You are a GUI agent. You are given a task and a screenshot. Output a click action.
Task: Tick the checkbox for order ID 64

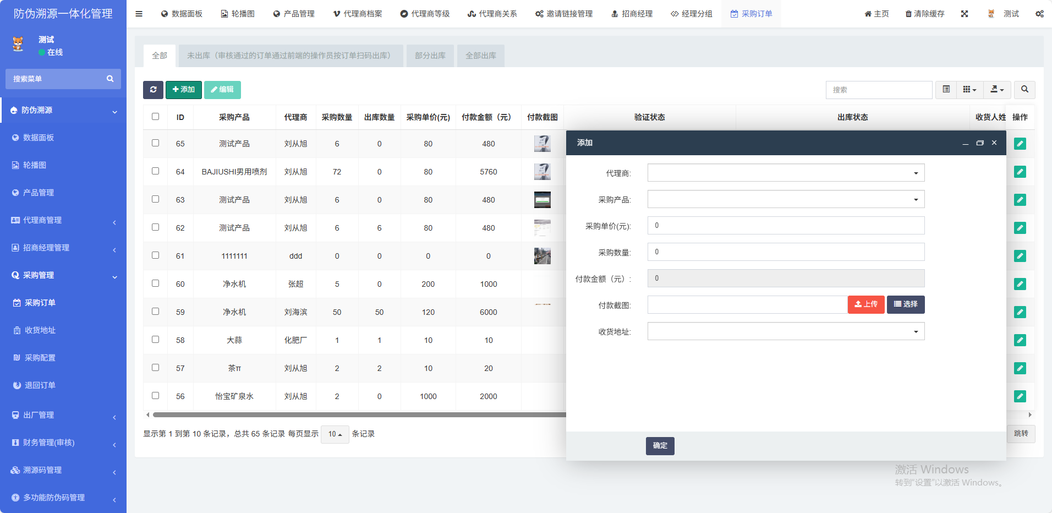point(155,171)
